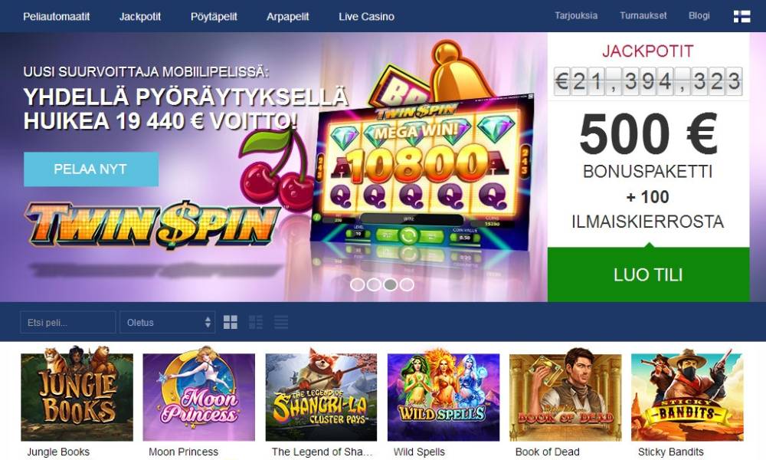Open Finnish flag language selector
The image size is (766, 460).
pyautogui.click(x=741, y=16)
